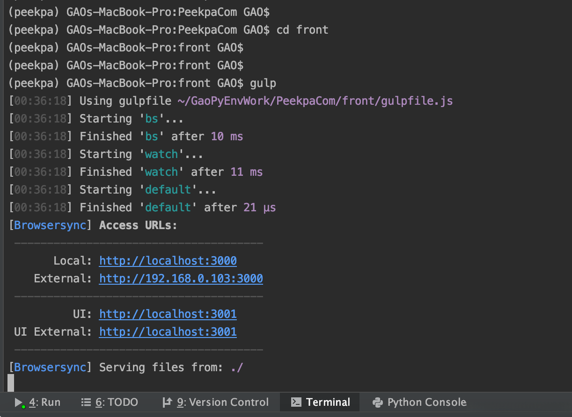Screen dimensions: 572x417
Task: Click the gulpfile.js path in the output
Action: click(x=315, y=101)
